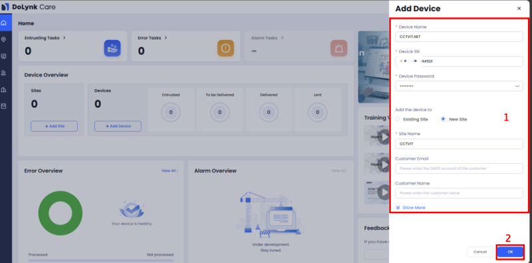The width and height of the screenshot is (532, 263).
Task: Open the monitor checkmark sidebar icon
Action: tap(4, 56)
